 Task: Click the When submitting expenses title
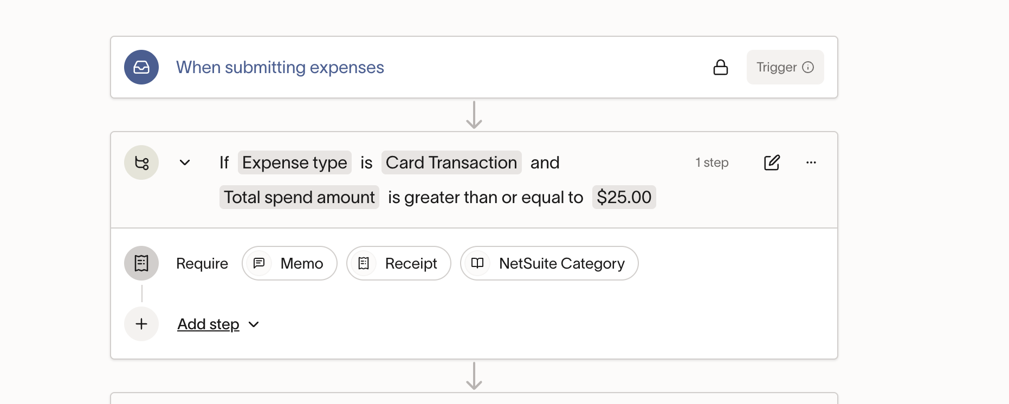280,67
